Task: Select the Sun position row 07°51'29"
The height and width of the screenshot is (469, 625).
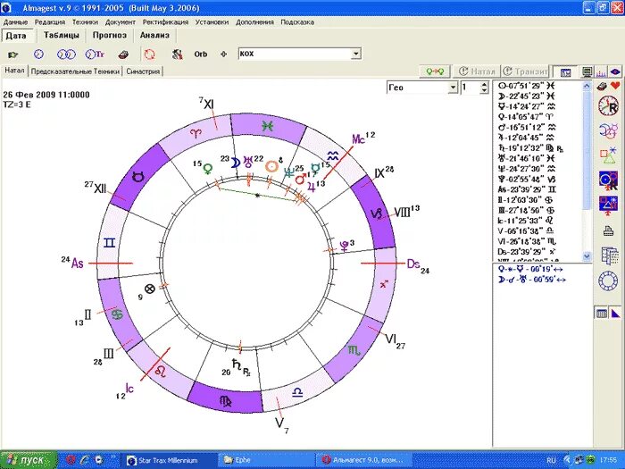Action: 527,86
